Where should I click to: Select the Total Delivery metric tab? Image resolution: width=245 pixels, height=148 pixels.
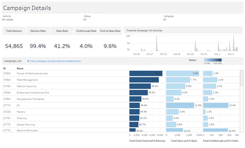[14, 31]
